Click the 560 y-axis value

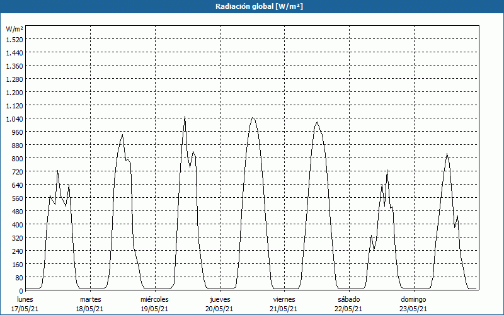[17, 198]
